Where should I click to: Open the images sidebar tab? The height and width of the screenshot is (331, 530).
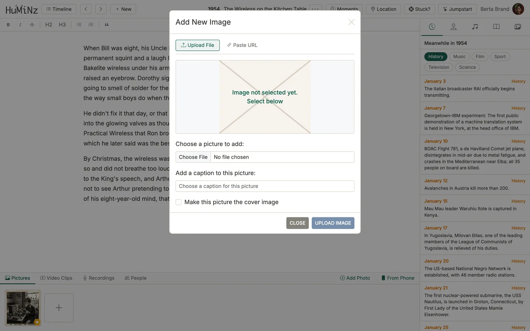pyautogui.click(x=518, y=27)
